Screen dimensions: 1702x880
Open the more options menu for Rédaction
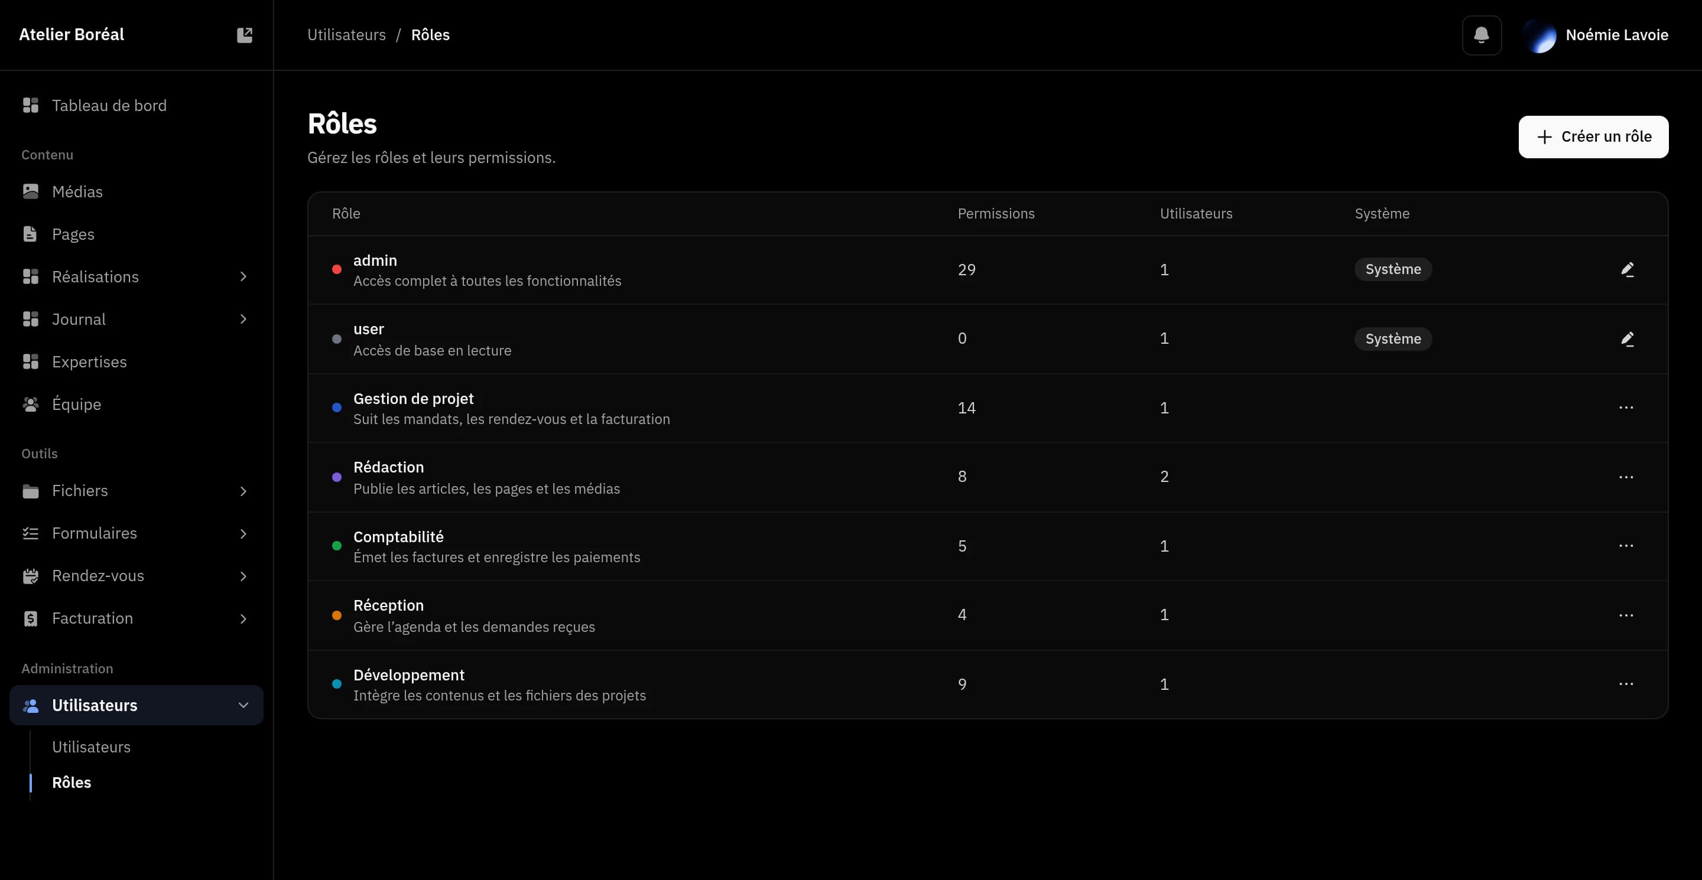1625,477
